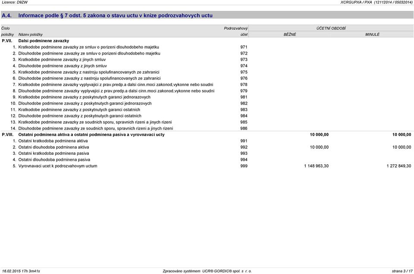The image size is (414, 274).
Task: Click row 'Kratkodobe podminene zavazky z jinych smluv'
Action: pos(207,59)
